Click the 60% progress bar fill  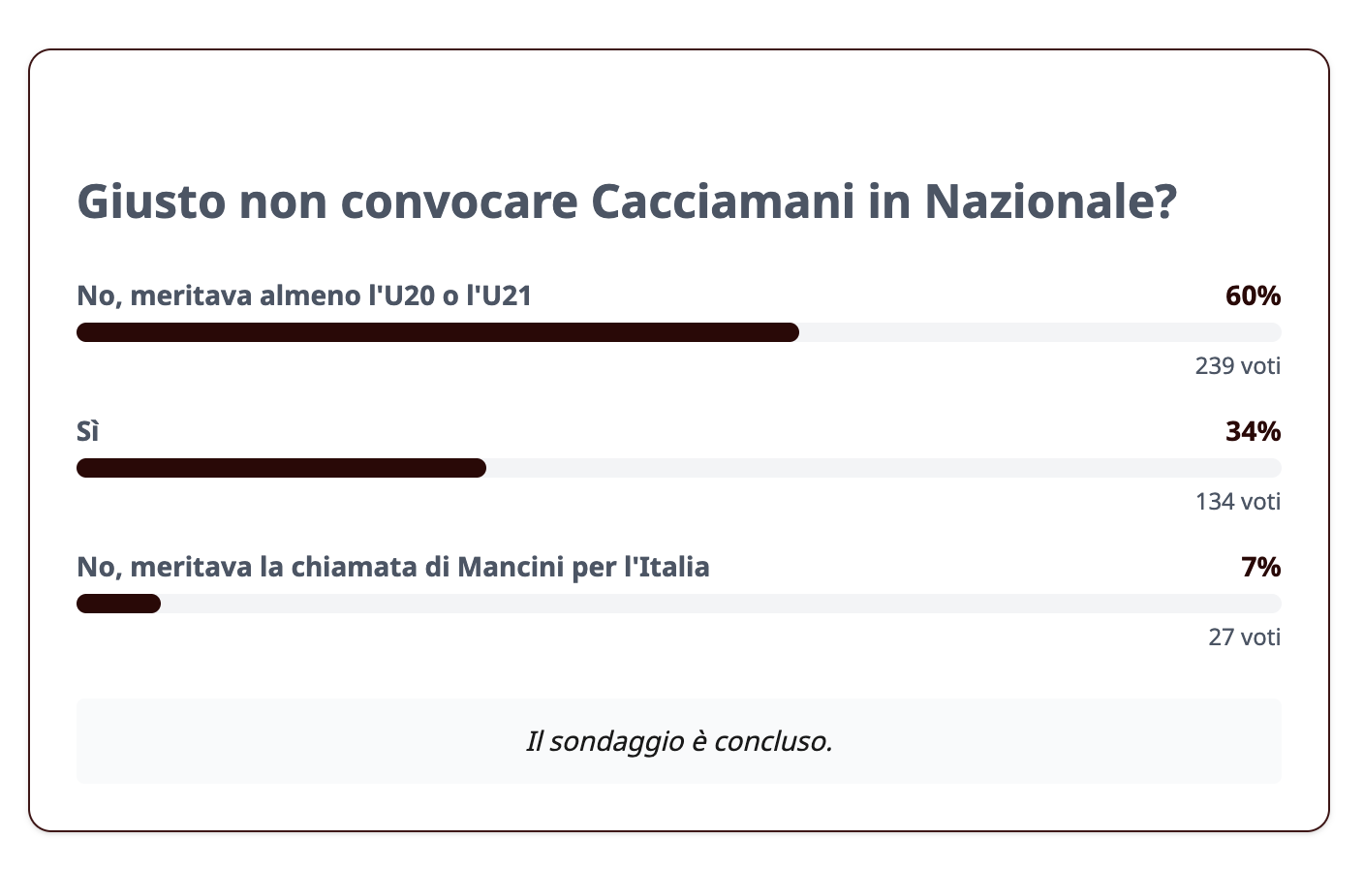point(438,332)
